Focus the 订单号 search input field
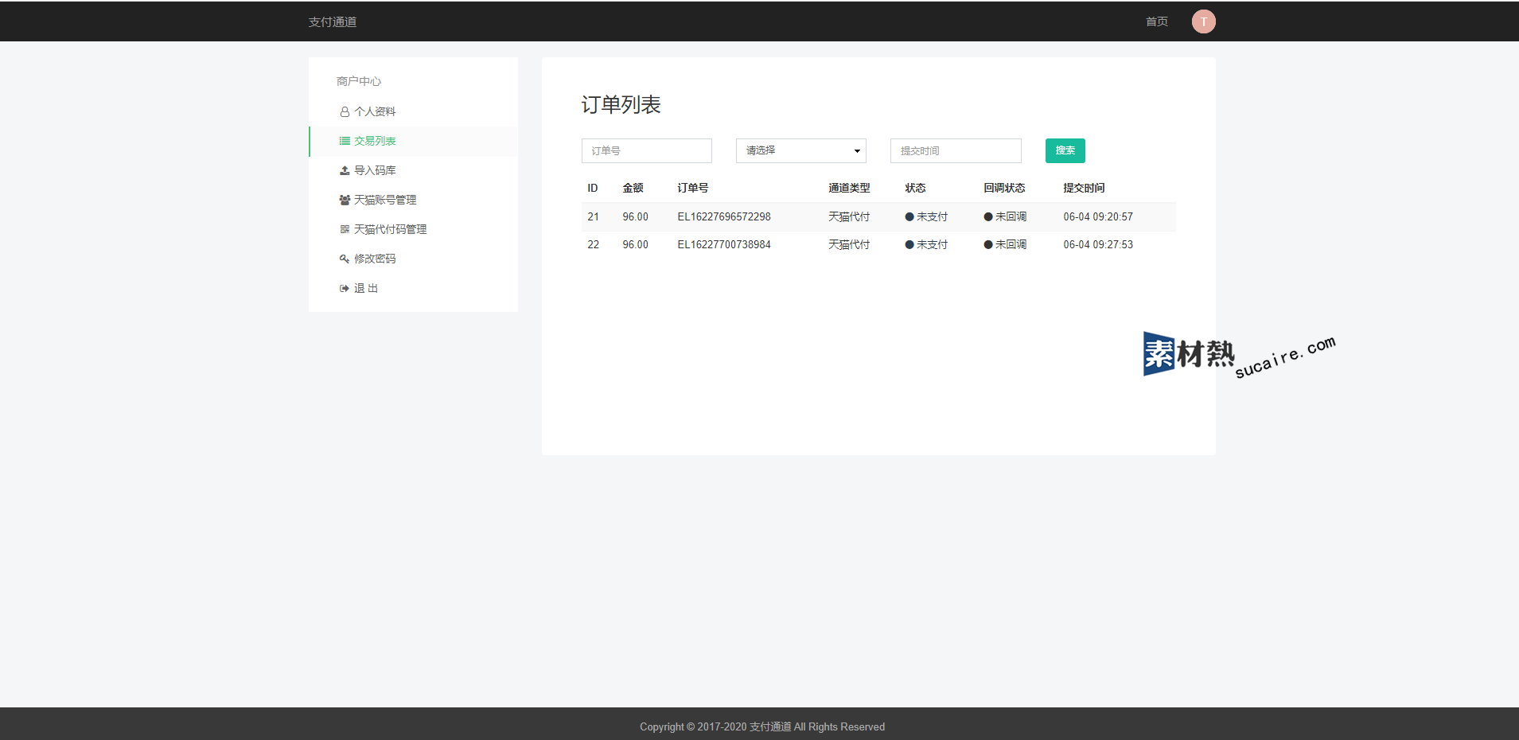 646,150
